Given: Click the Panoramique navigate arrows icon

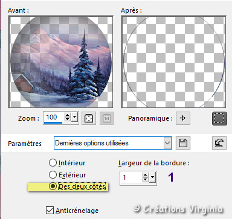Looking at the screenshot, I should pyautogui.click(x=183, y=118).
